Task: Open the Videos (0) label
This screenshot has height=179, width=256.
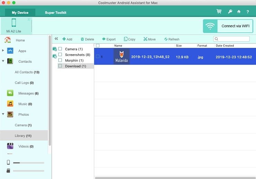Action: coord(26,146)
